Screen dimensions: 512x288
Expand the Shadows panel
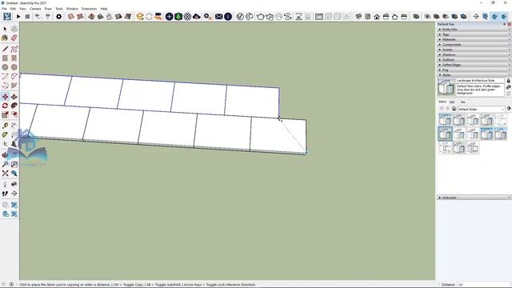(x=474, y=55)
